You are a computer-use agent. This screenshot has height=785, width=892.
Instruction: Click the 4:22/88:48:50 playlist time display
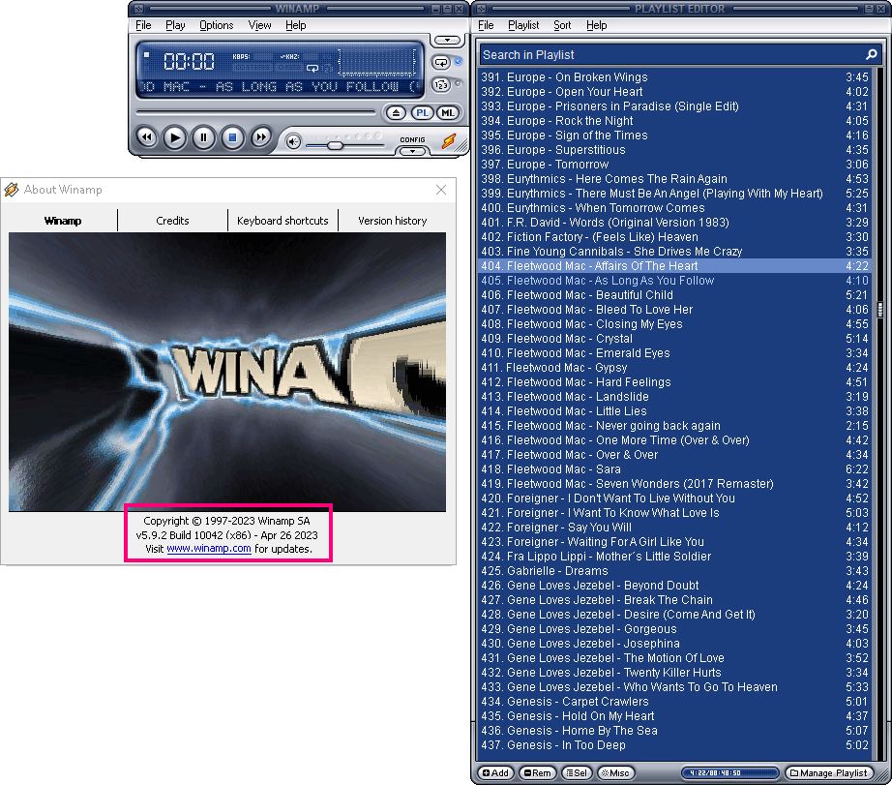click(730, 773)
